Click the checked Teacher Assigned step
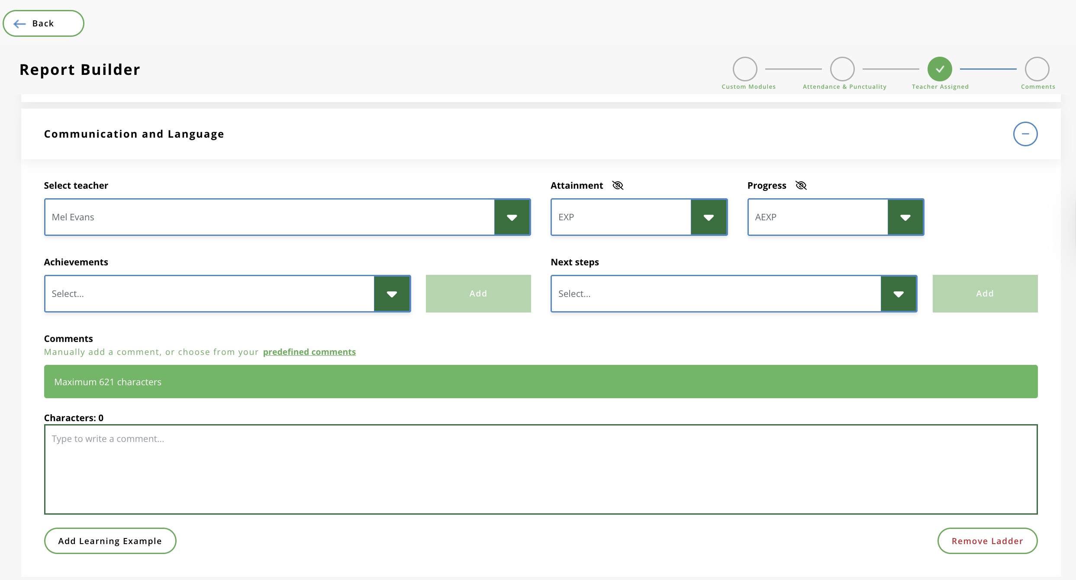Screen dimensions: 1076x580 click(x=939, y=69)
